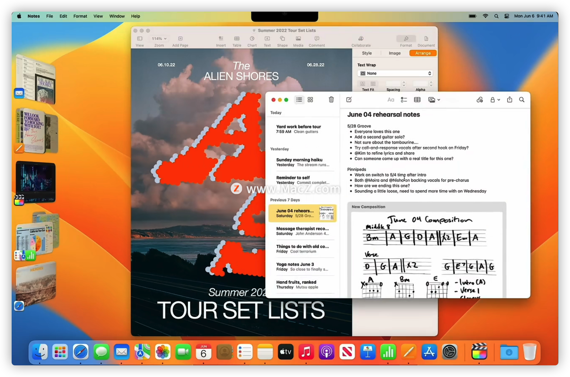Click Insert in Pages toolbar
570x377 pixels.
(x=221, y=41)
